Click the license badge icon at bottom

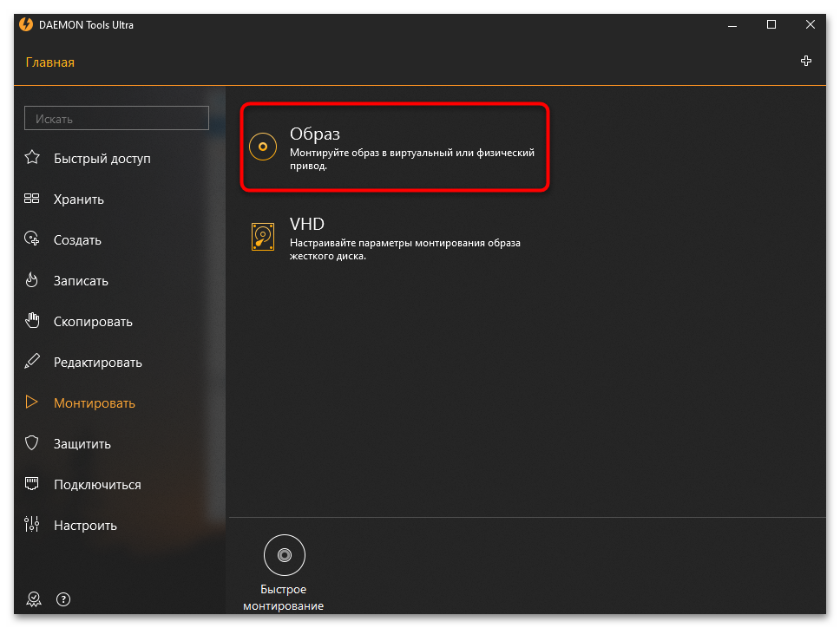pos(34,599)
